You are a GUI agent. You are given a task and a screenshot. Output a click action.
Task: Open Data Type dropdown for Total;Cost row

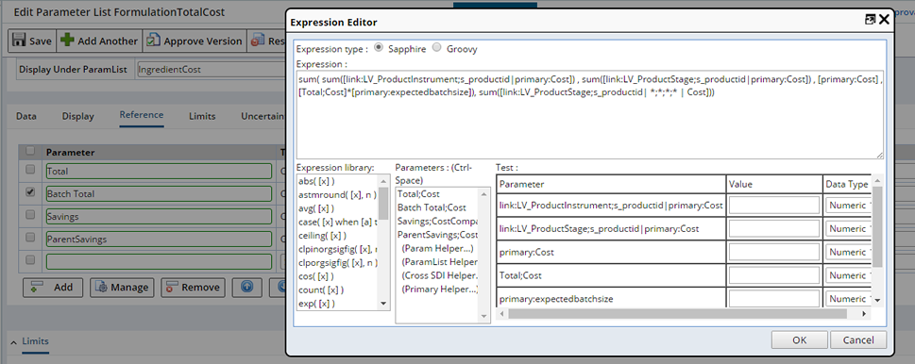[849, 275]
